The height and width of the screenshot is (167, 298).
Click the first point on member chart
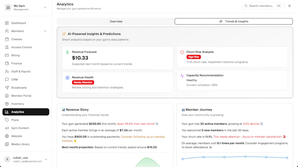click(183, 159)
